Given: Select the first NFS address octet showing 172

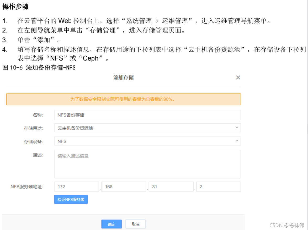Looking at the screenshot, I should tap(76, 187).
